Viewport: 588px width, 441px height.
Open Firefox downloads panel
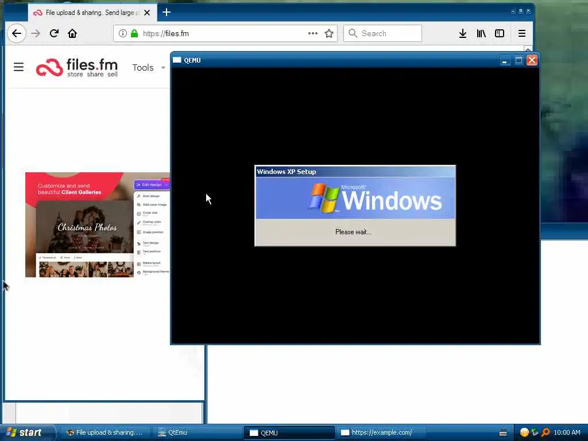pos(463,33)
